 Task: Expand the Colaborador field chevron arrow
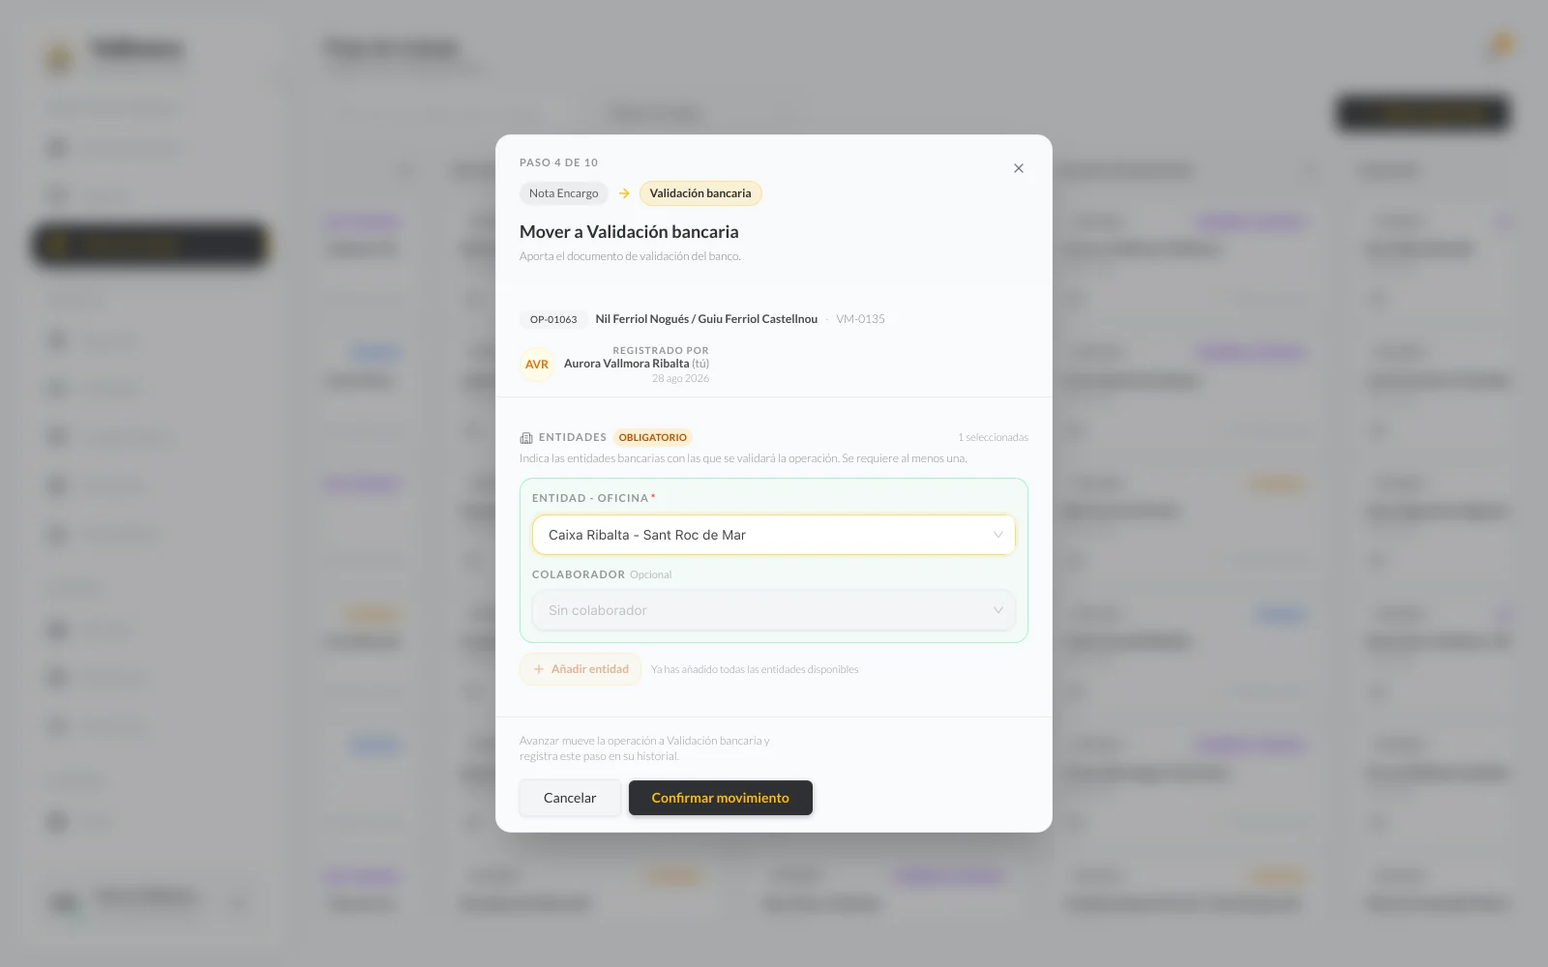[997, 610]
